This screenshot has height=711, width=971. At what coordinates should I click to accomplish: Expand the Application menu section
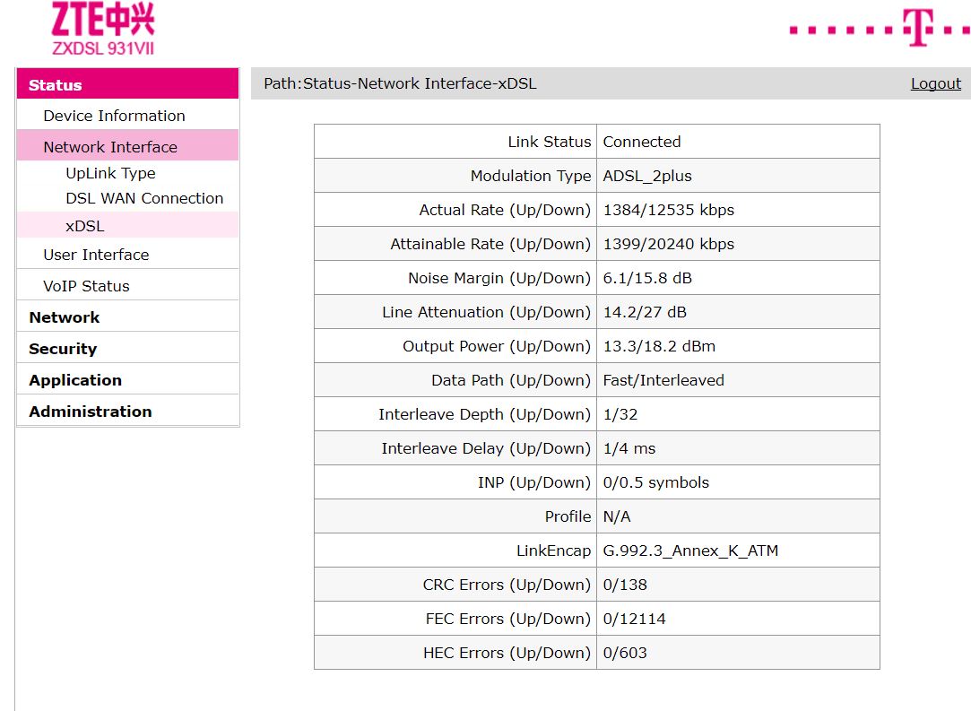[75, 380]
